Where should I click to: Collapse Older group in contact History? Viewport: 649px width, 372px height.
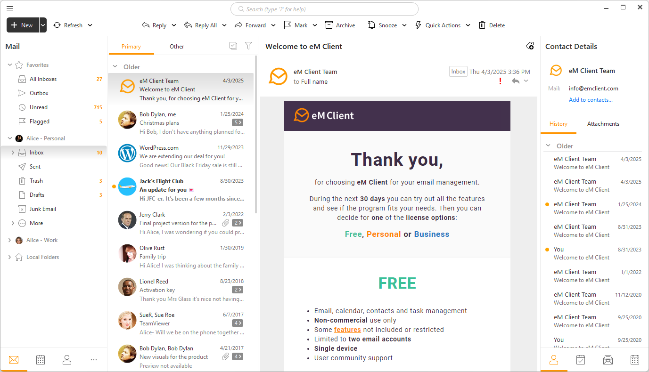pyautogui.click(x=548, y=146)
